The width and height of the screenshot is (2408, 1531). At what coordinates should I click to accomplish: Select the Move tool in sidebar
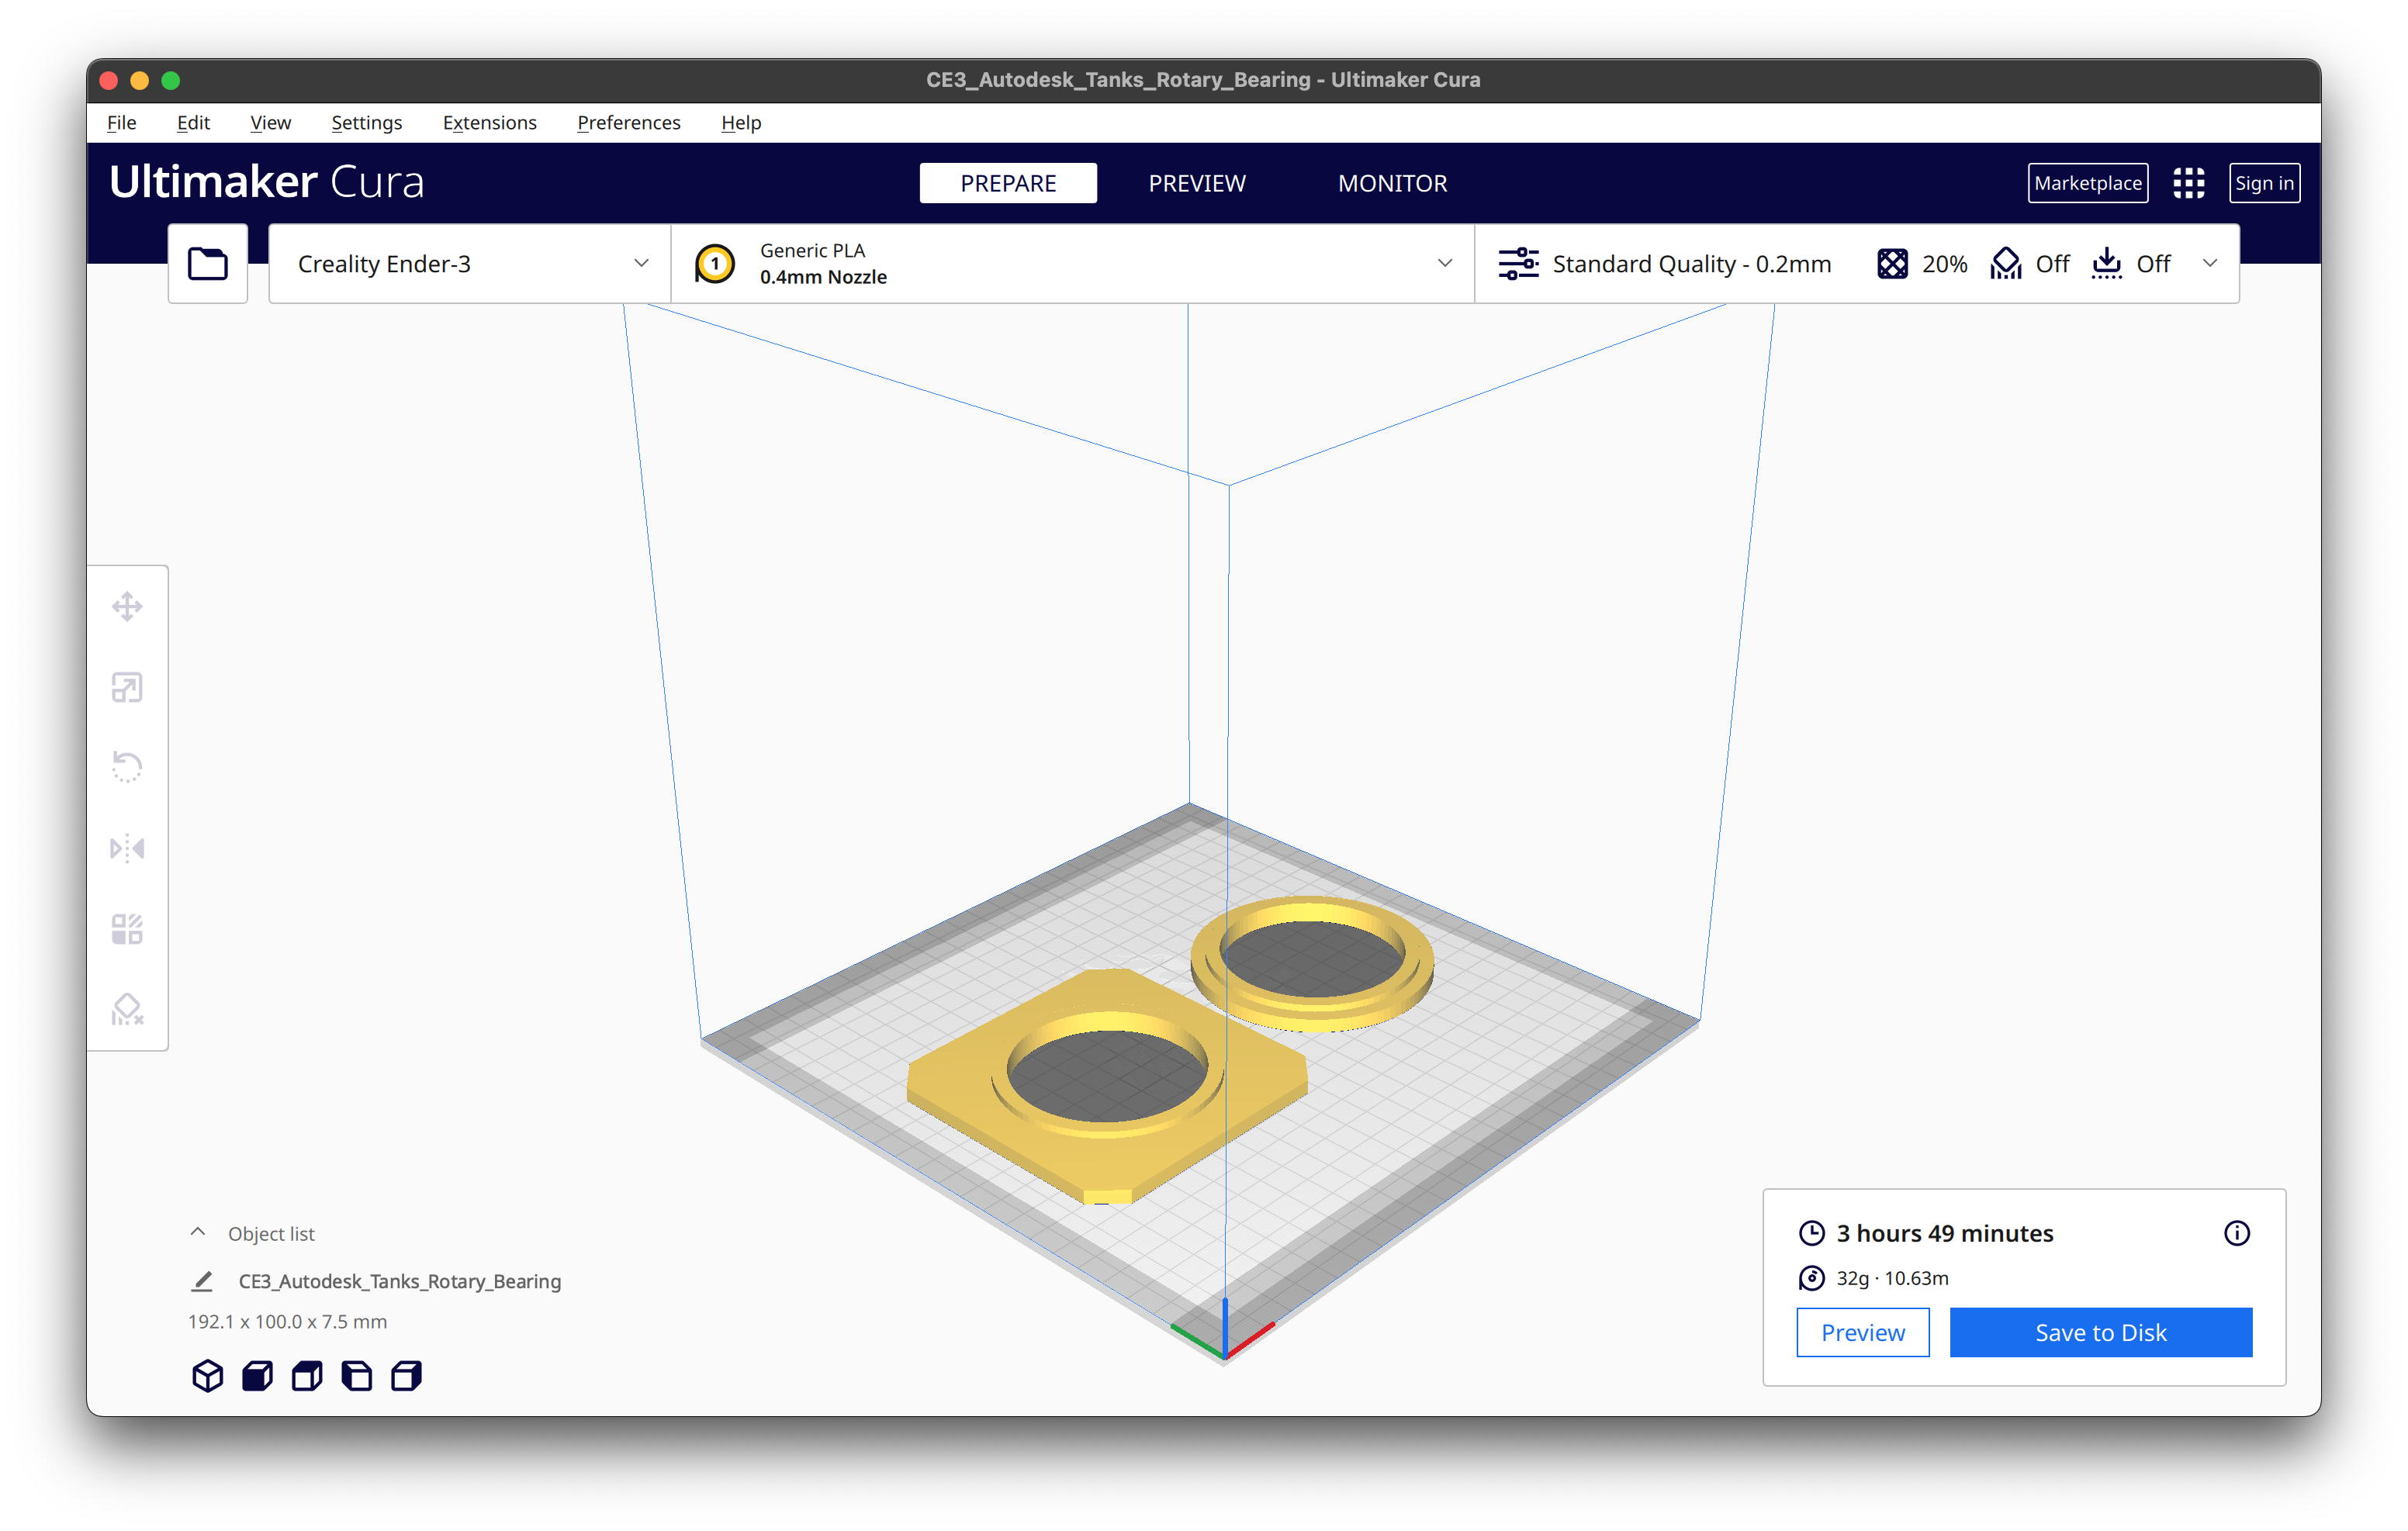pyautogui.click(x=127, y=607)
